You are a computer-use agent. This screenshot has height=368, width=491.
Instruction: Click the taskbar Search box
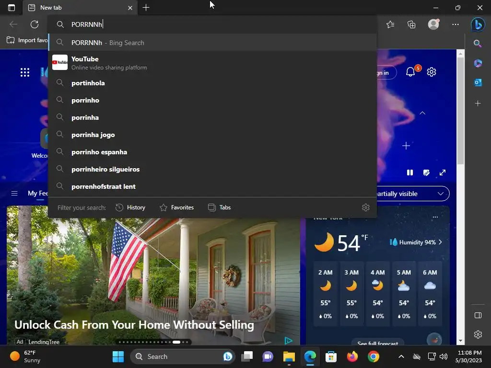pos(183,356)
